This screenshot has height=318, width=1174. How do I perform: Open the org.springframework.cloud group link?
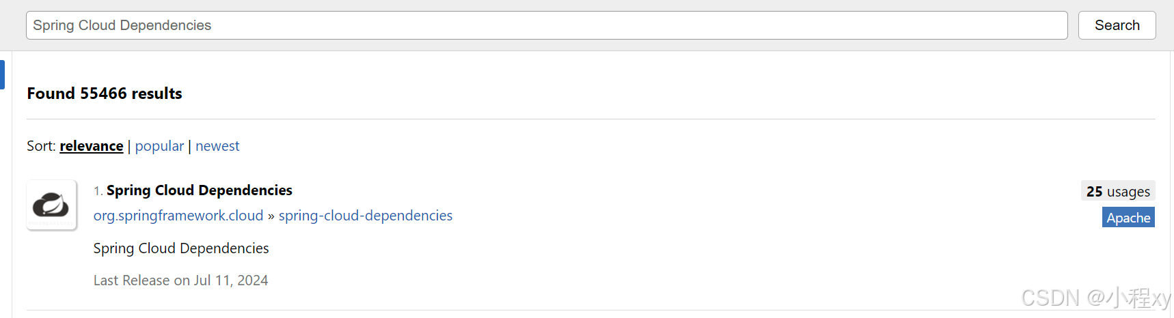(178, 216)
